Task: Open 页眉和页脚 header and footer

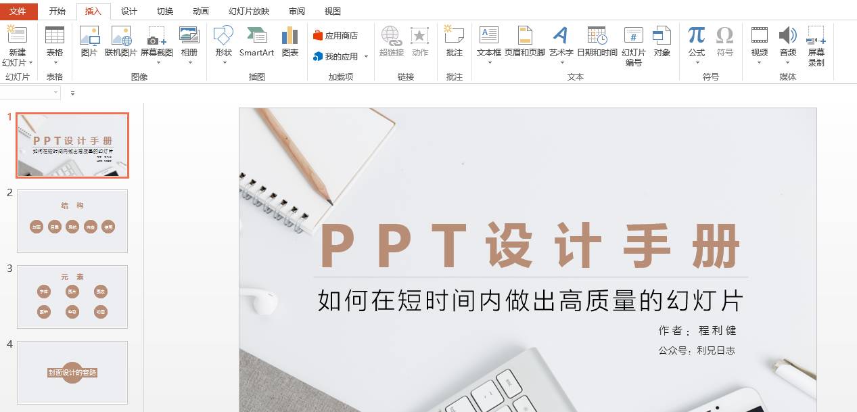Action: click(x=525, y=35)
